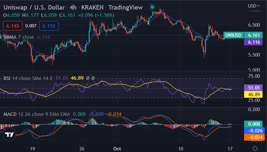Click the close price C6.161 value
Image resolution: width=267 pixels, height=152 pixels.
click(x=67, y=15)
